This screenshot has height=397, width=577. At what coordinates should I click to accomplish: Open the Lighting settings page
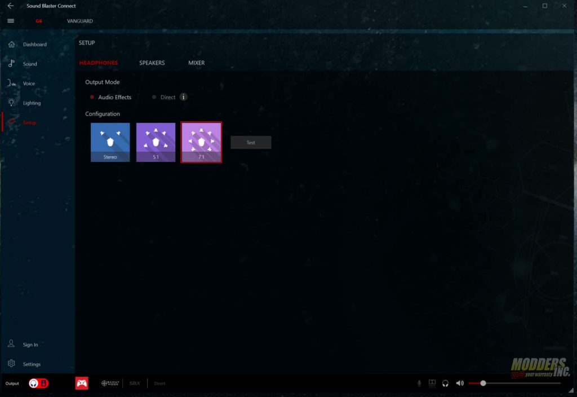coord(32,103)
